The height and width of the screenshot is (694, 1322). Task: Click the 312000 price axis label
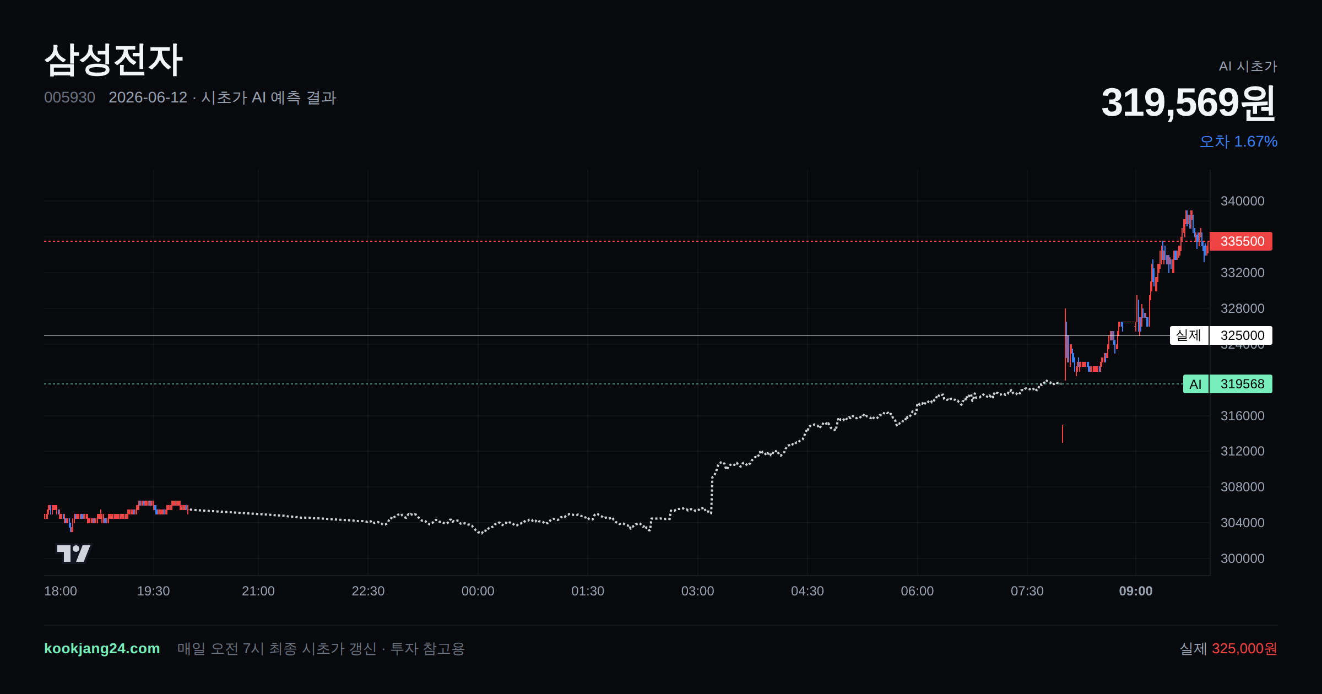(1242, 451)
